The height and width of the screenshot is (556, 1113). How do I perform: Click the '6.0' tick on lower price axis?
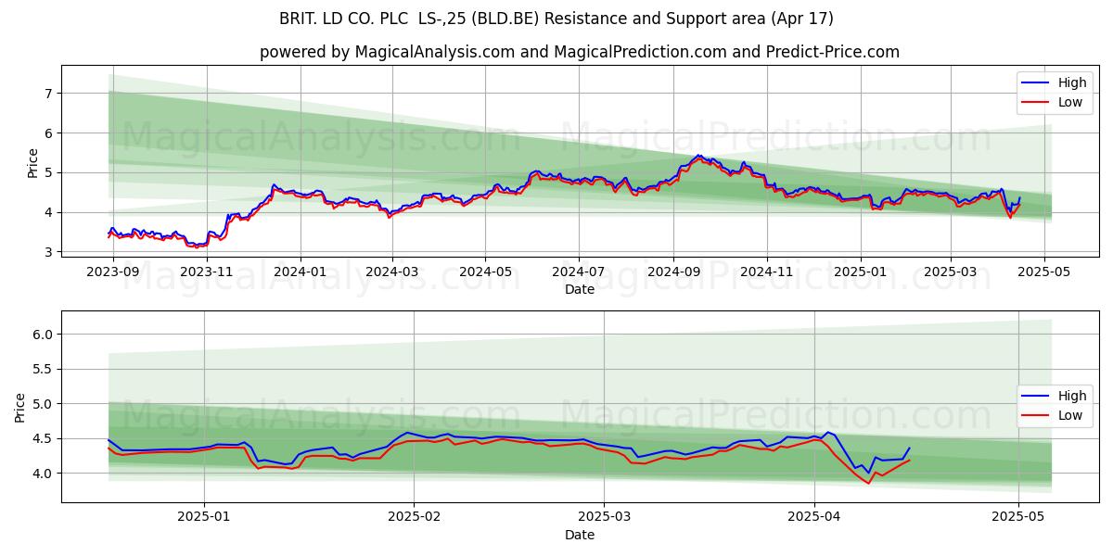coord(45,335)
